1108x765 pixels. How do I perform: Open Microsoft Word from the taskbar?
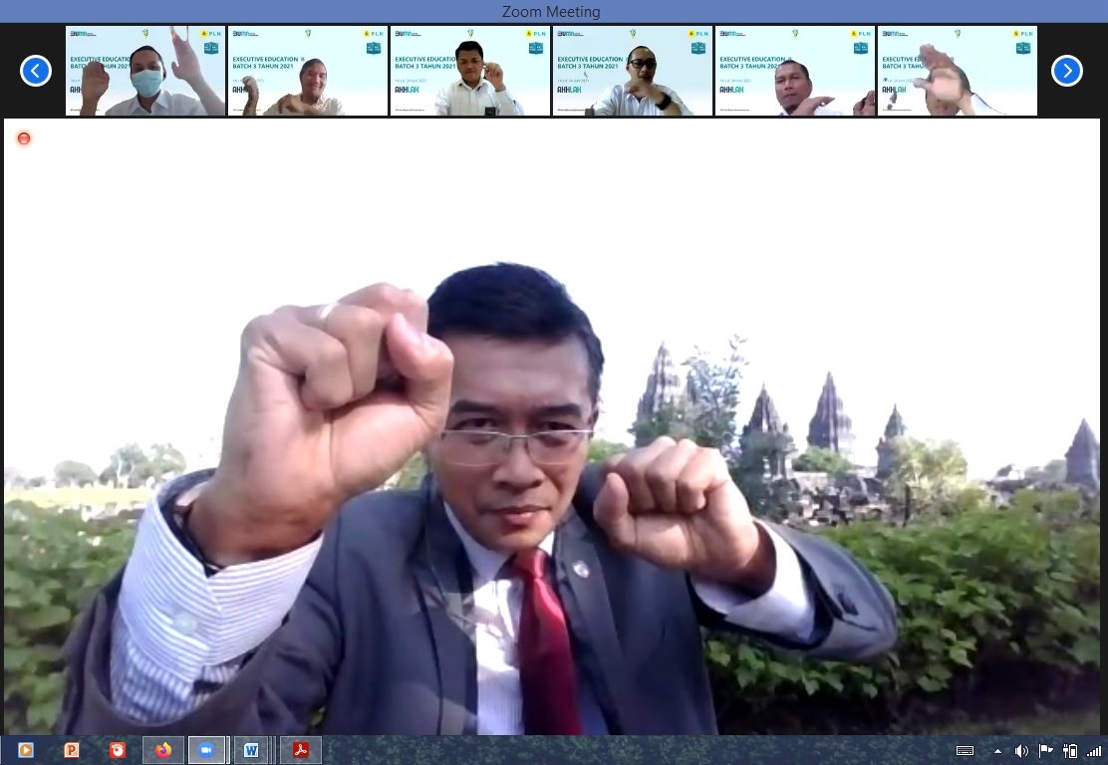[251, 750]
